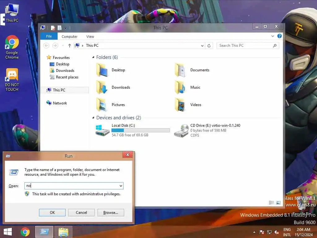Viewport: 317px width, 238px height.
Task: Collapse the Devices and drives (2) group
Action: point(93,117)
